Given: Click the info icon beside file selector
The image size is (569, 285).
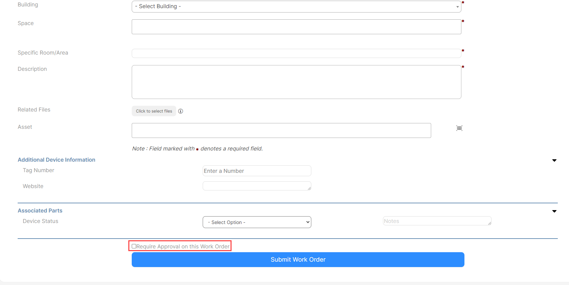Looking at the screenshot, I should pos(181,111).
